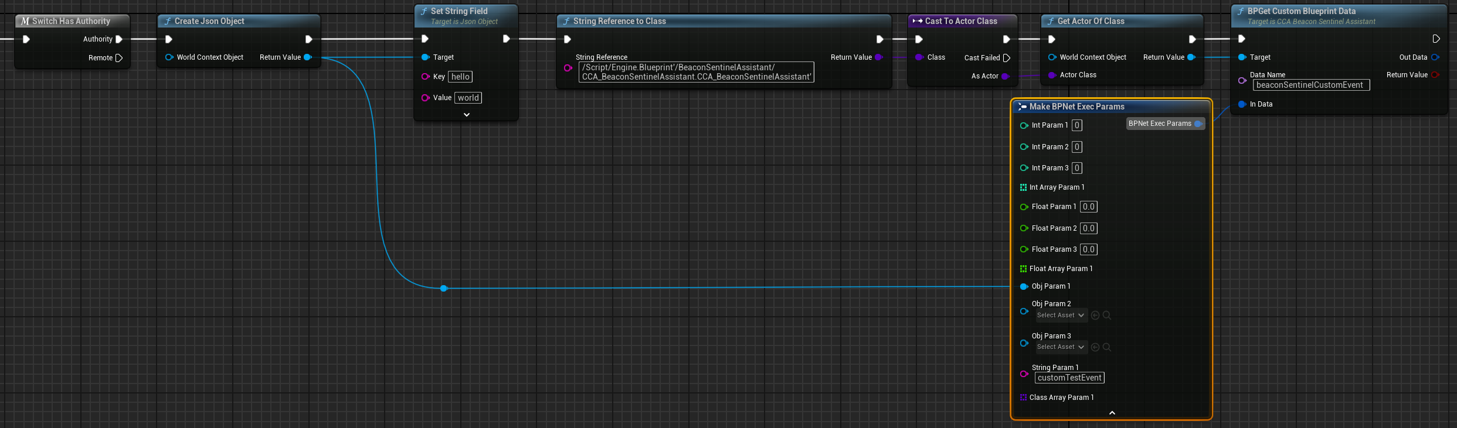Click the BPNet Exec Params output pin

point(1198,124)
